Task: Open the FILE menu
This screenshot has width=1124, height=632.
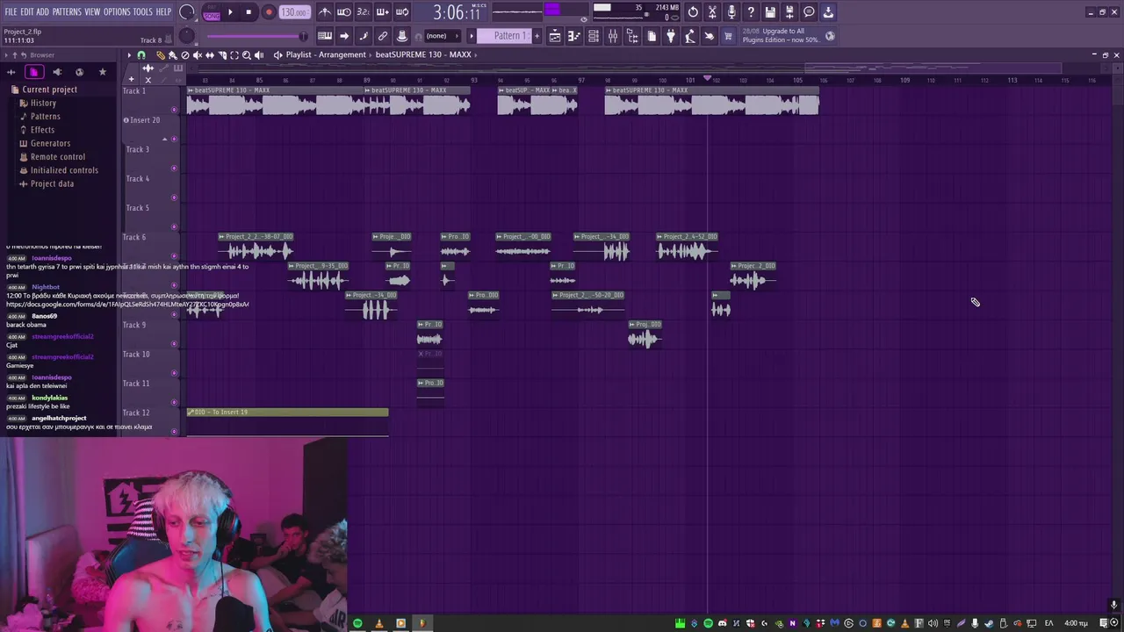Action: tap(11, 11)
